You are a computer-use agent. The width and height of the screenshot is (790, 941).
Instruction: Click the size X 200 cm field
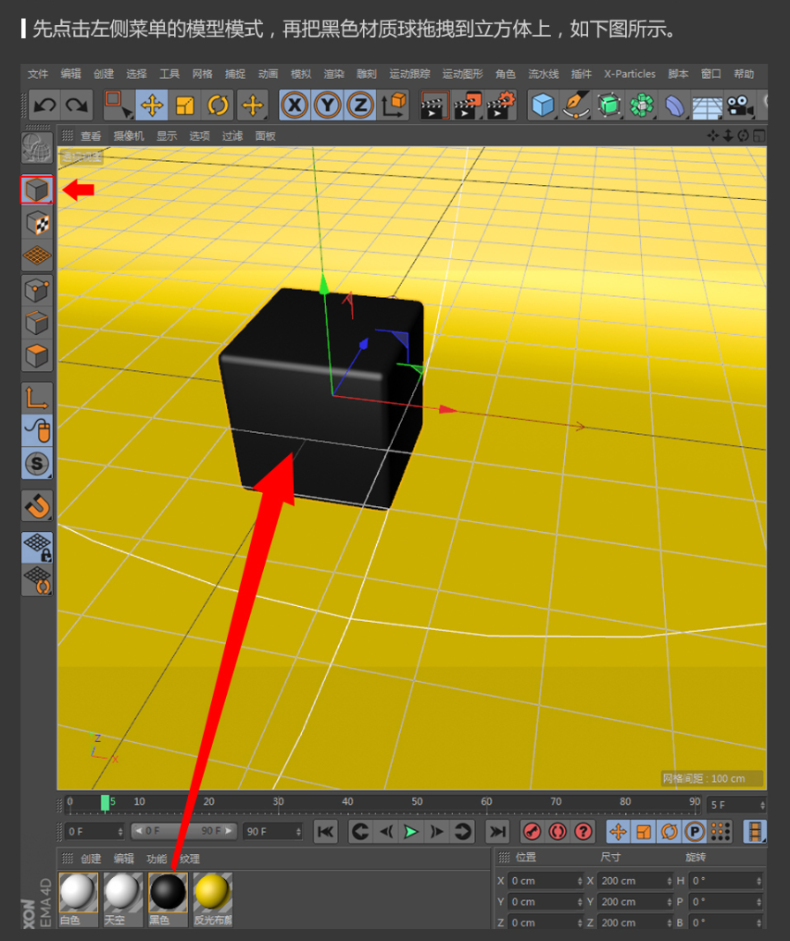(633, 881)
